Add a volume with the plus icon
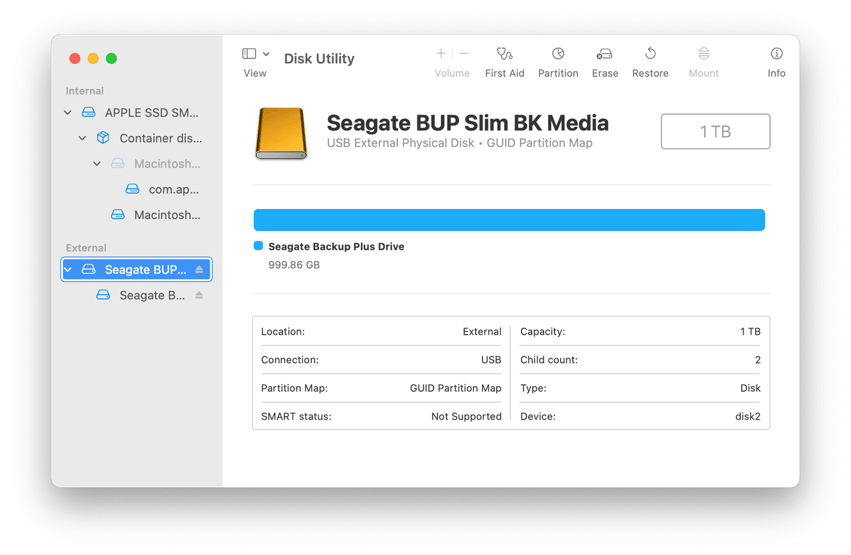 tap(441, 53)
